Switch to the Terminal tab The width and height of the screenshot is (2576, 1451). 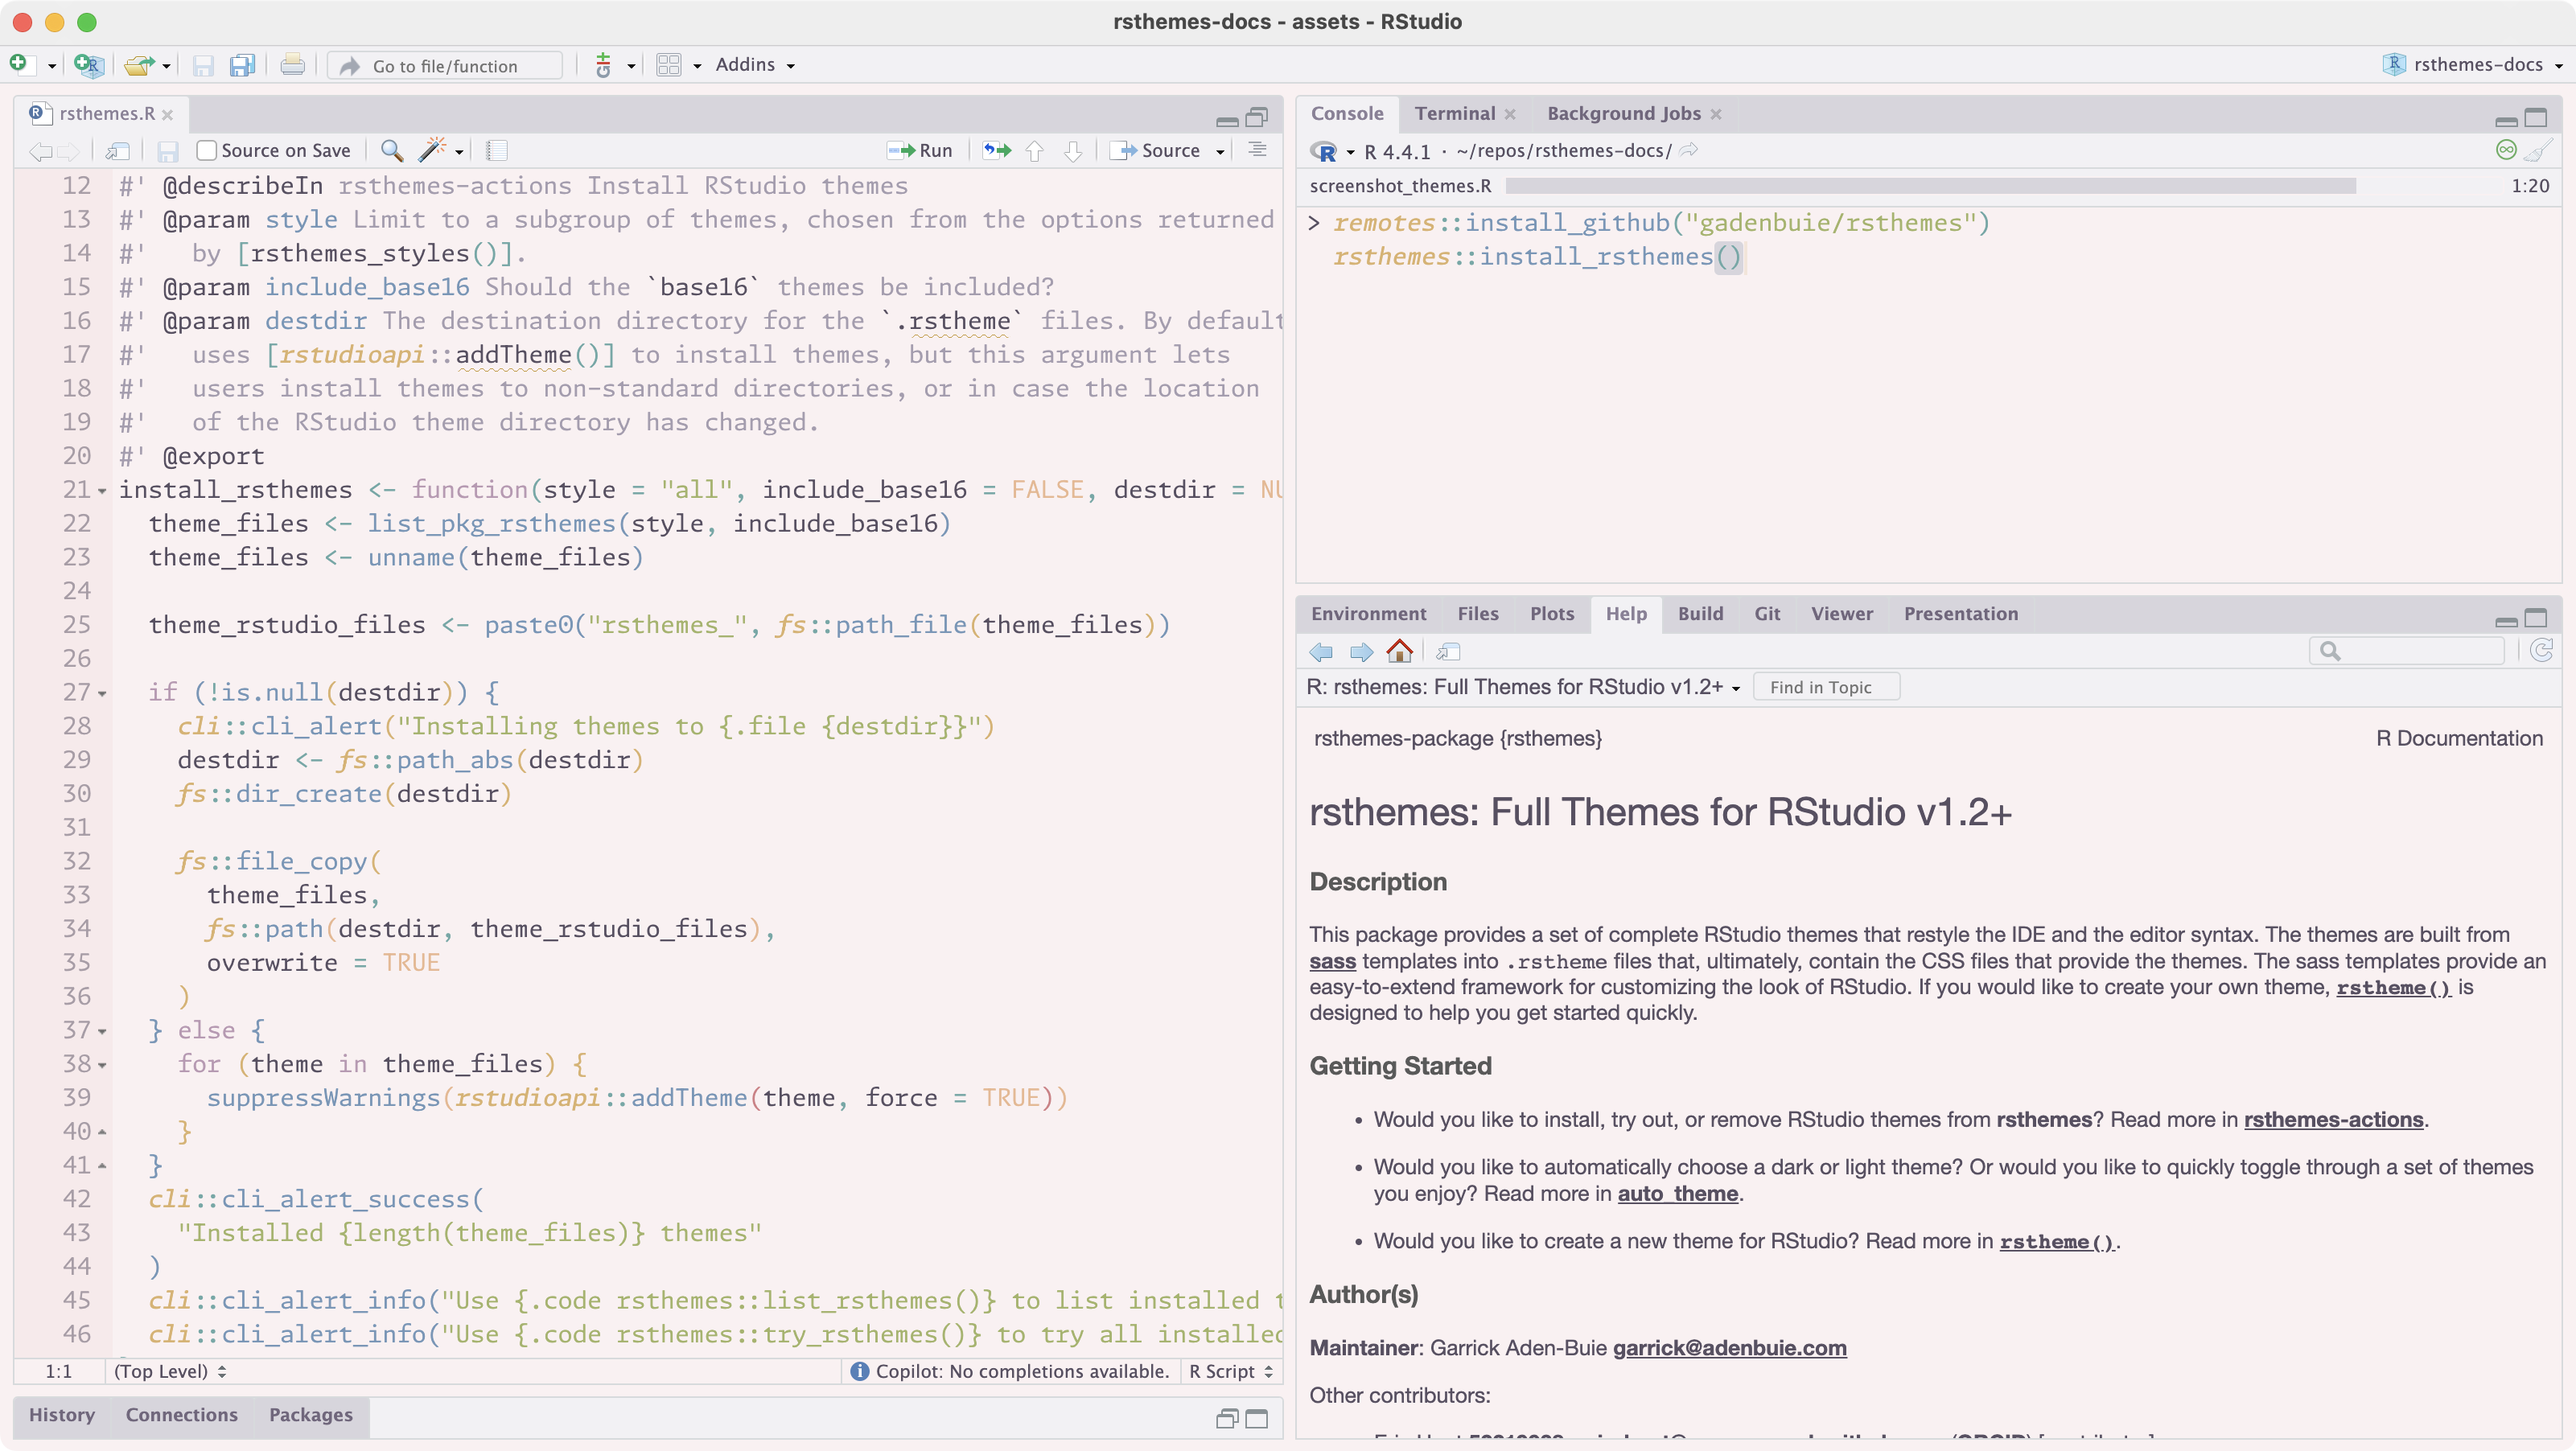1454,113
